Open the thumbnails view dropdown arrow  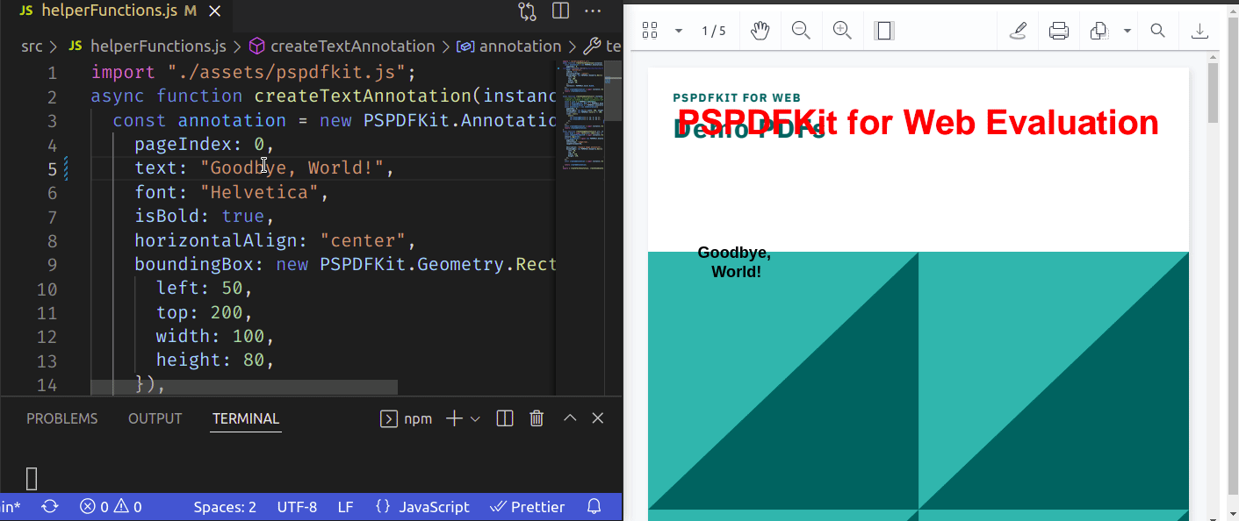click(677, 30)
